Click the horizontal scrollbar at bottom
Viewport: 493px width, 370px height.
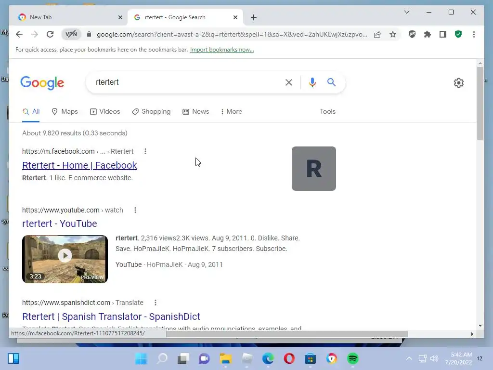287,334
